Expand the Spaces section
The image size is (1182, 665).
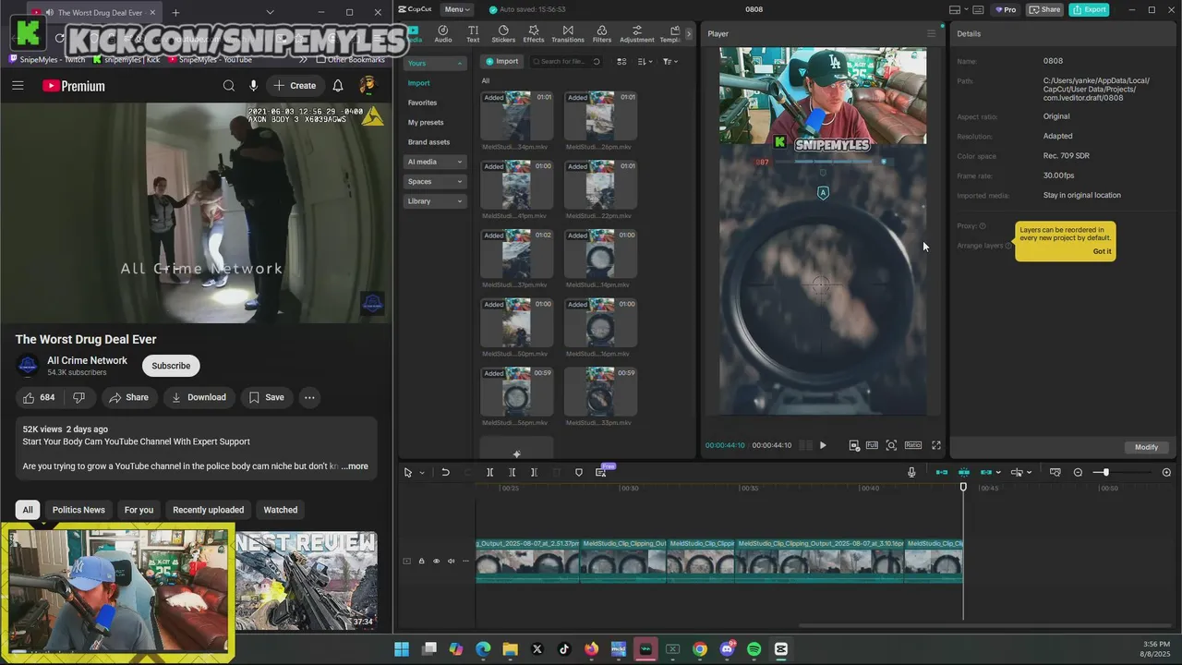coord(435,181)
